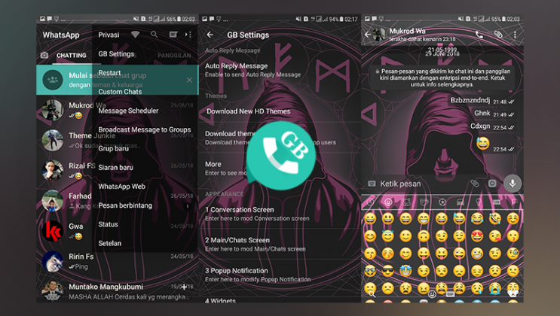Choose Privasi from the overflow menu
Screen dimensions: 560x316
(109, 35)
